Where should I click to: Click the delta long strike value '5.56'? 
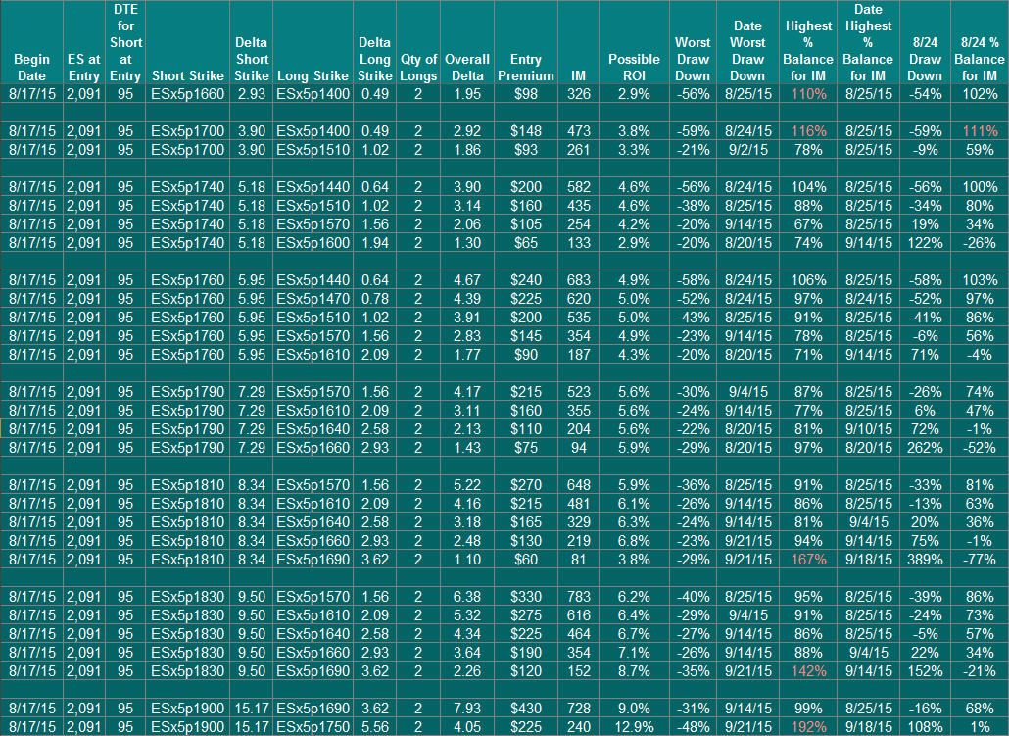(374, 727)
